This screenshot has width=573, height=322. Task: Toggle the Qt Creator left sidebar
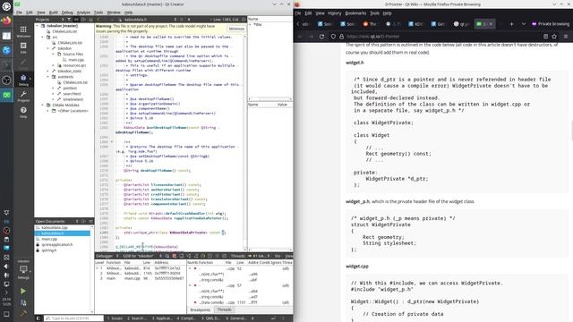click(x=38, y=318)
